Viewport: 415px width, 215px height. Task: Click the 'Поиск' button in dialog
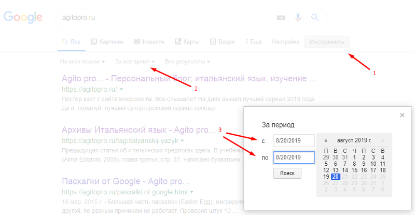coord(287,173)
